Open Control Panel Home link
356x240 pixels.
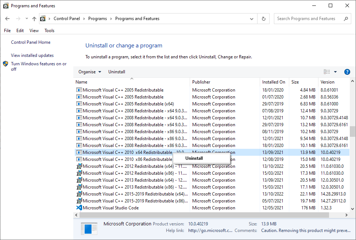pos(31,42)
